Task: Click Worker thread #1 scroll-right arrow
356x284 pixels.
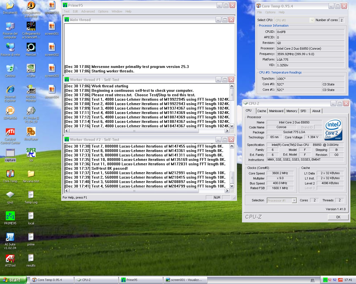Action: [x=227, y=131]
